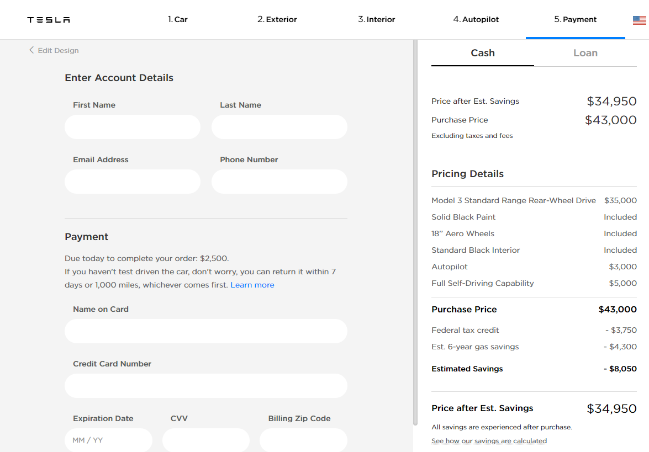Click into the Last Name field
649x452 pixels.
point(279,127)
